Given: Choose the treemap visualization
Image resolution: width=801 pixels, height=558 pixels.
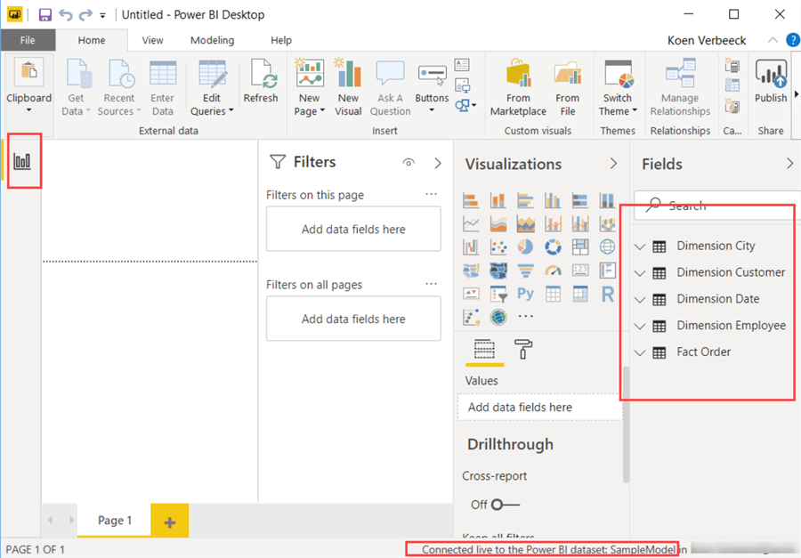Looking at the screenshot, I should [x=580, y=247].
